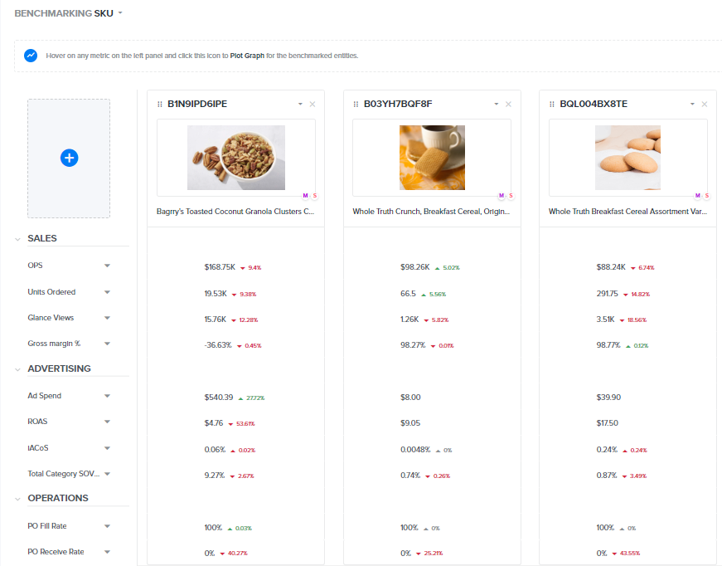Click the ROAS metric label
This screenshot has width=722, height=566.
37,422
